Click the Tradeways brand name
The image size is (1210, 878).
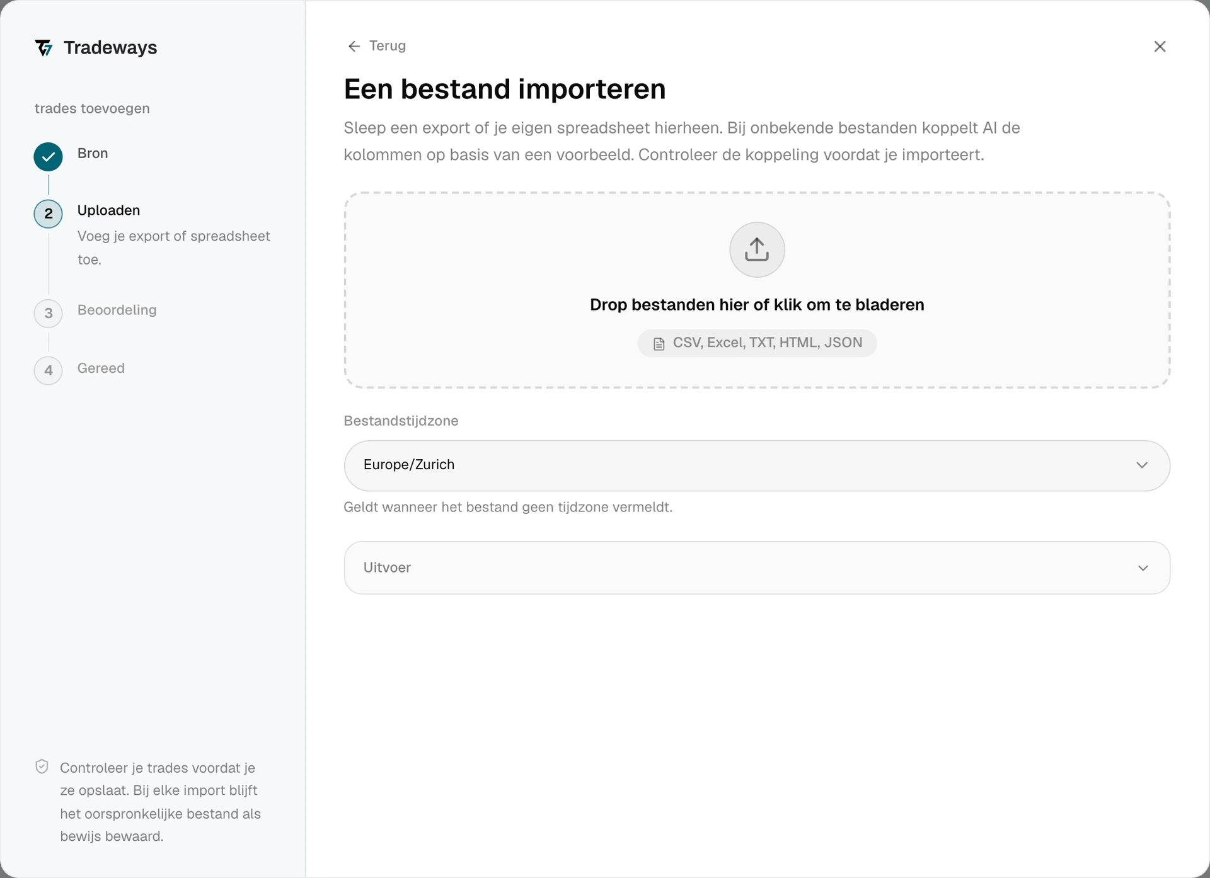click(x=110, y=48)
